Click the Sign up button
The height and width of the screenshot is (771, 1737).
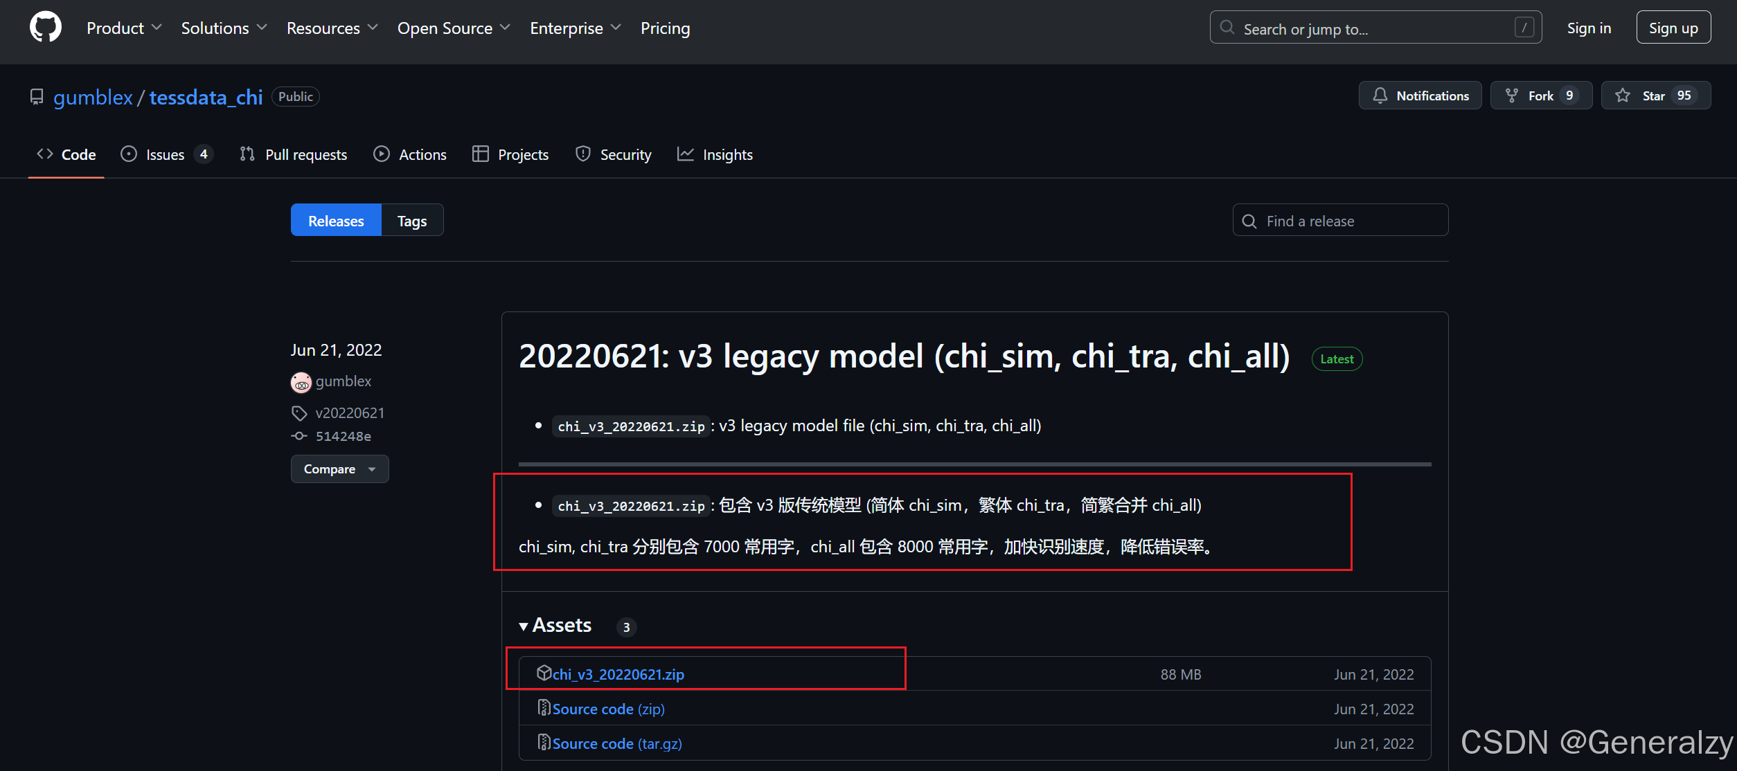coord(1673,28)
